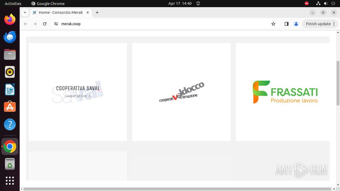This screenshot has width=340, height=191.
Task: Launch Thunderbird mail from the dock
Action: [10, 37]
